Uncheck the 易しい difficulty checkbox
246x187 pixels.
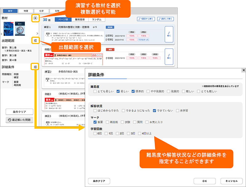118,91
